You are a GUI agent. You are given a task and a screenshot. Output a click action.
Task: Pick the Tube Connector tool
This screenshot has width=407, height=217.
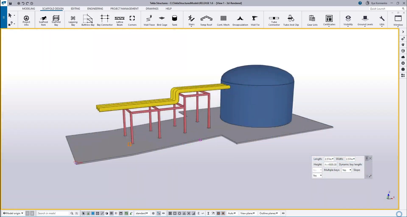(274, 20)
